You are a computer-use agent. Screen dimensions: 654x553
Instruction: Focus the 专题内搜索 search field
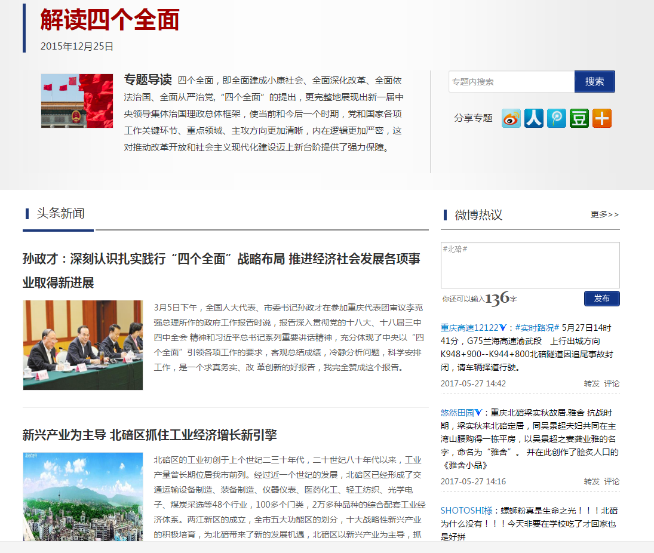click(512, 81)
